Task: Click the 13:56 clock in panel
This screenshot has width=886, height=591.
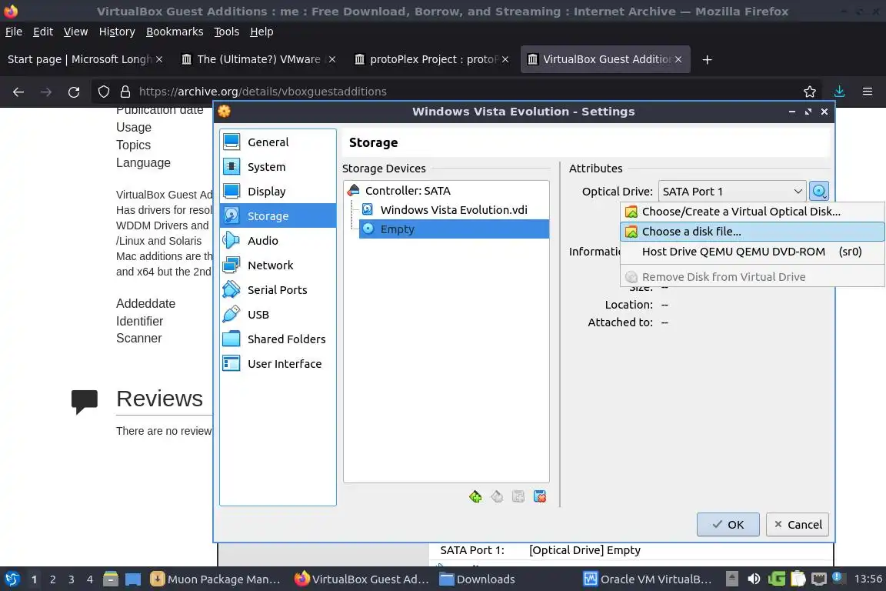Action: tap(868, 579)
